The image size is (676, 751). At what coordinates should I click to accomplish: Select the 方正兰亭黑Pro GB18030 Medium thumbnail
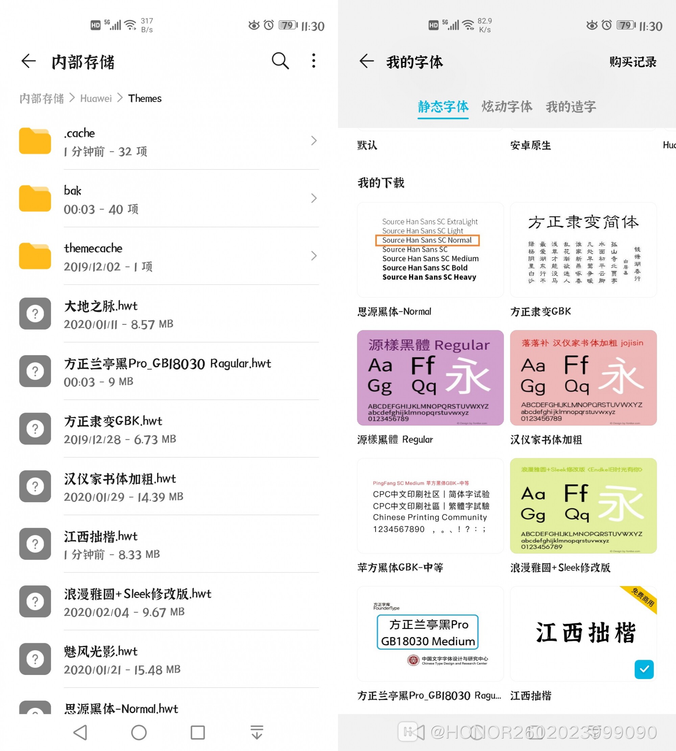pyautogui.click(x=430, y=634)
